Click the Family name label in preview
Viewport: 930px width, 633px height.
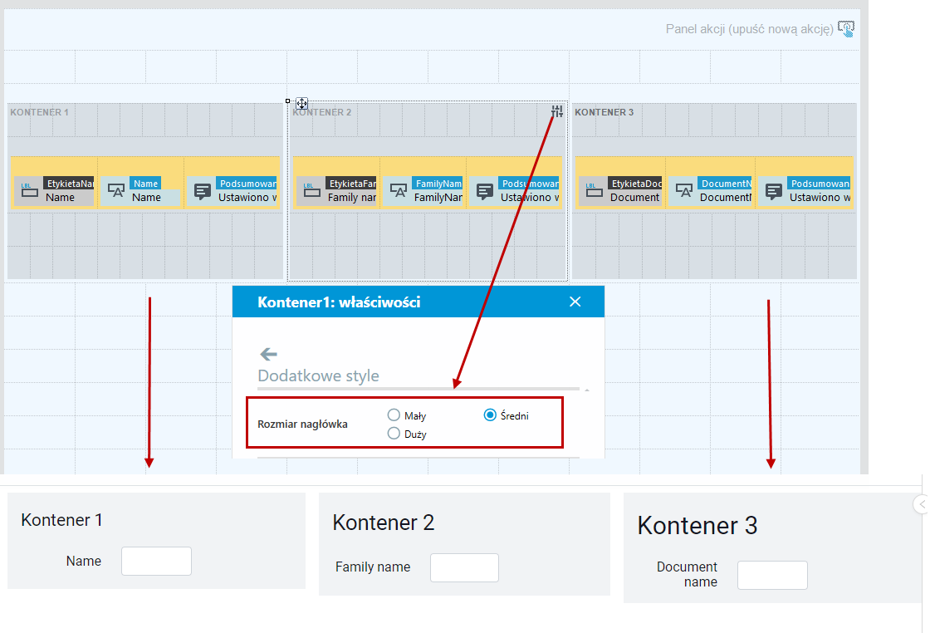click(x=373, y=567)
